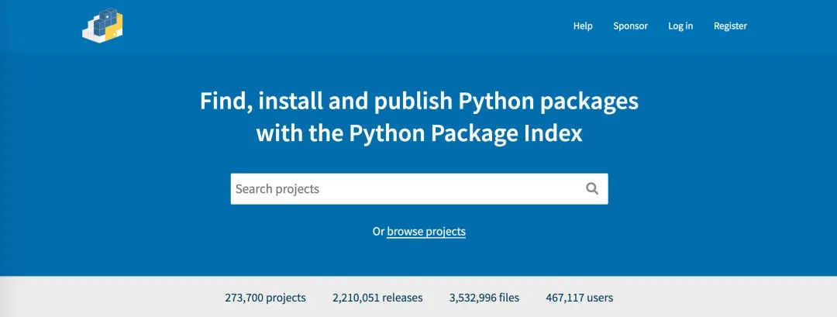Image resolution: width=837 pixels, height=317 pixels.
Task: Click the yellow block of the PyPI logo
Action: pos(115,28)
